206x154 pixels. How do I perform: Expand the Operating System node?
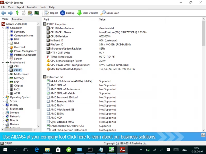click(3, 97)
